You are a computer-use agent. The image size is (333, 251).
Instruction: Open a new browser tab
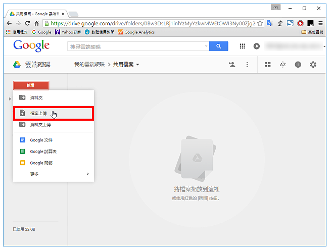[x=73, y=14]
